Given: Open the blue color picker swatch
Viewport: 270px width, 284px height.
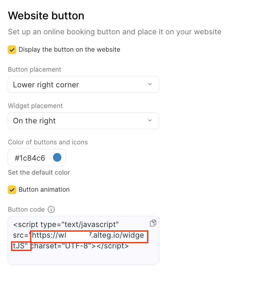Looking at the screenshot, I should point(57,157).
